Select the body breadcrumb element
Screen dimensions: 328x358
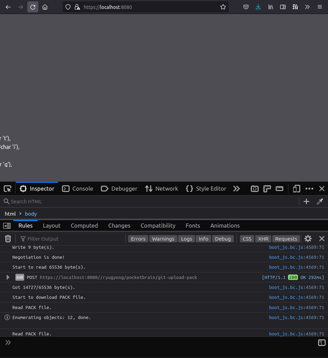[x=31, y=214]
